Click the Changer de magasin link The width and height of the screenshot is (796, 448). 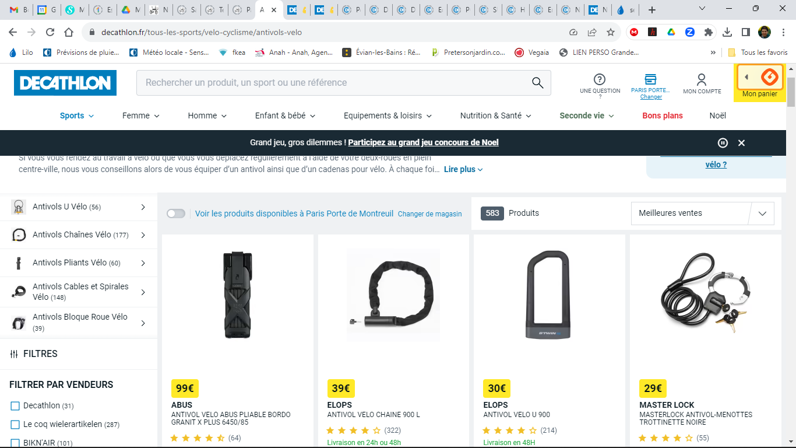[x=429, y=214]
